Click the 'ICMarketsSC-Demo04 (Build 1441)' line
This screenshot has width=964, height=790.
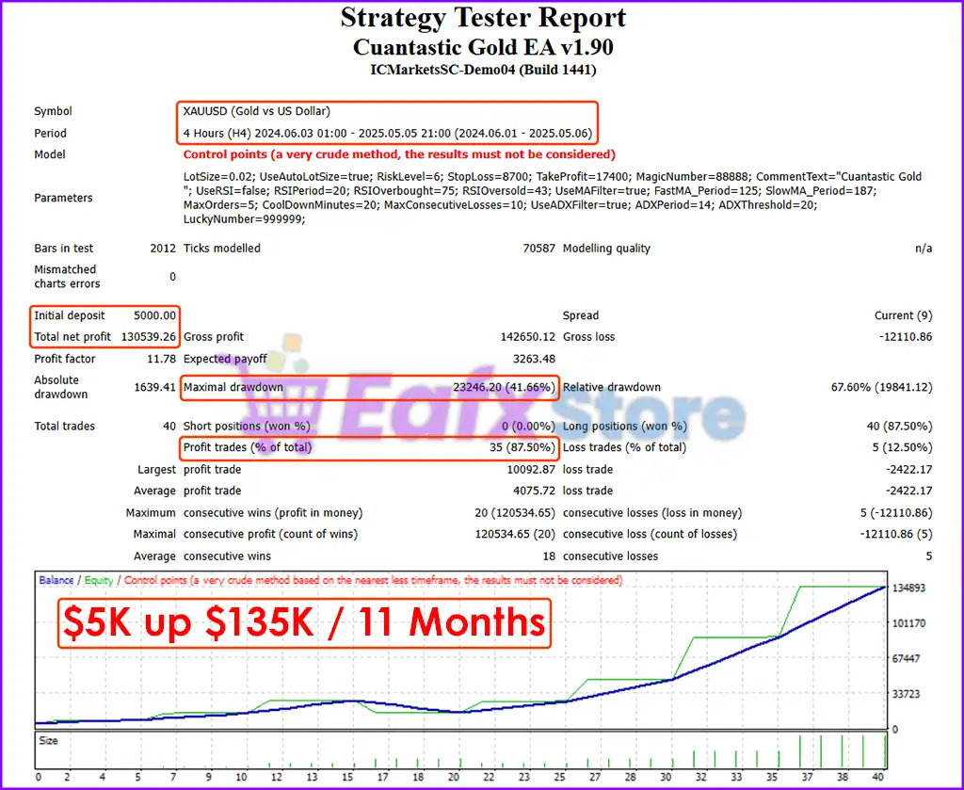point(483,70)
